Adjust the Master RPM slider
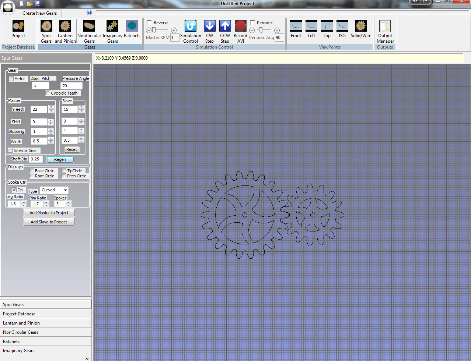The width and height of the screenshot is (471, 361). click(154, 30)
